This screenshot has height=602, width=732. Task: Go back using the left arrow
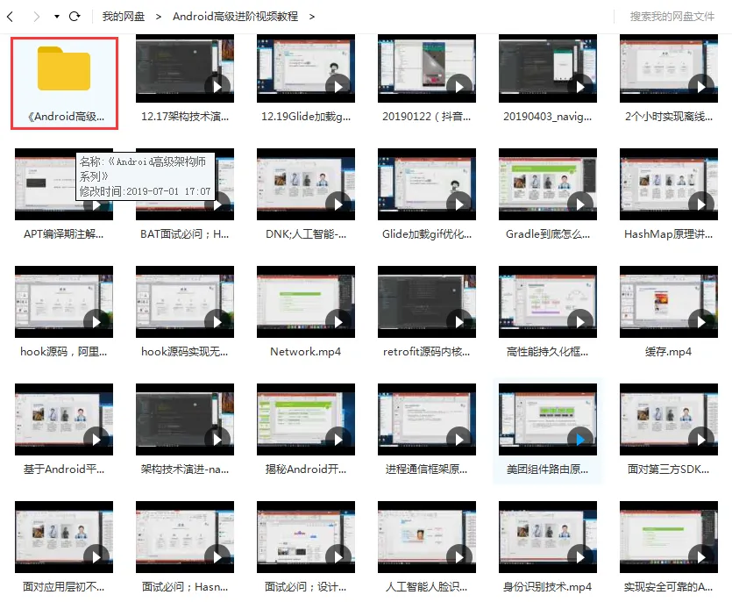coord(10,17)
